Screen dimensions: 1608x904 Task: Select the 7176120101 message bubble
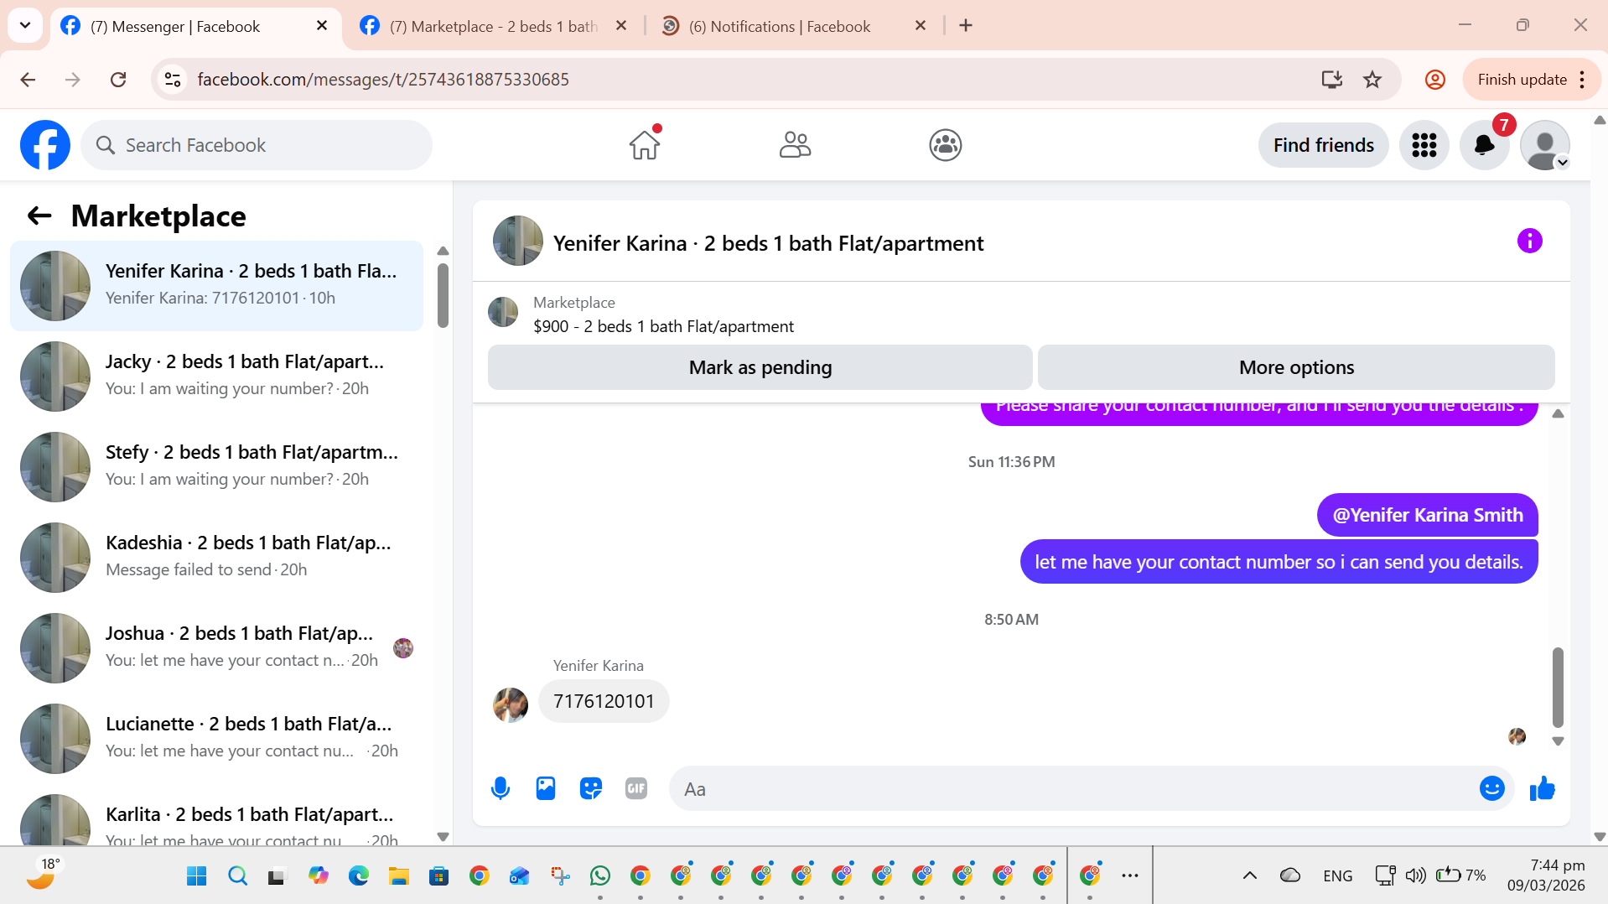click(604, 701)
